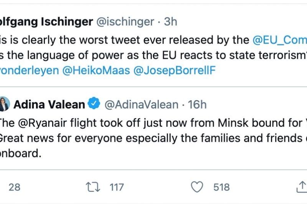Viewport: 307px width, 204px height.
Task: Click Wolfgang Ischinger's display name
Action: pyautogui.click(x=46, y=22)
